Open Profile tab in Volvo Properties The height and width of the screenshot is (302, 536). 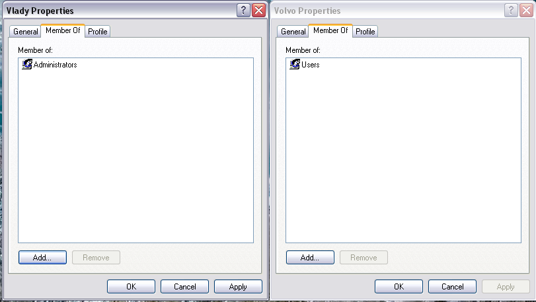(x=365, y=32)
